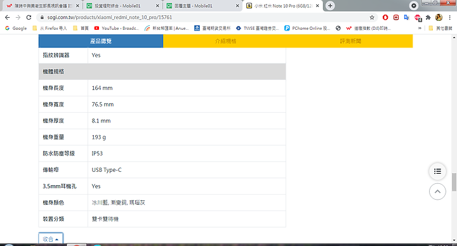Open the floating list menu button
The image size is (457, 246).
pyautogui.click(x=437, y=171)
